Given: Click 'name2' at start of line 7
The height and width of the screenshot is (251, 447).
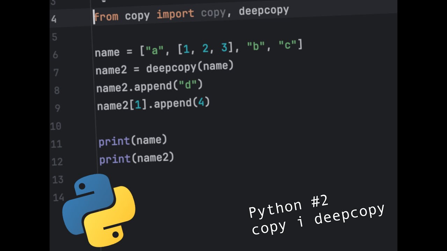Looking at the screenshot, I should coord(111,70).
